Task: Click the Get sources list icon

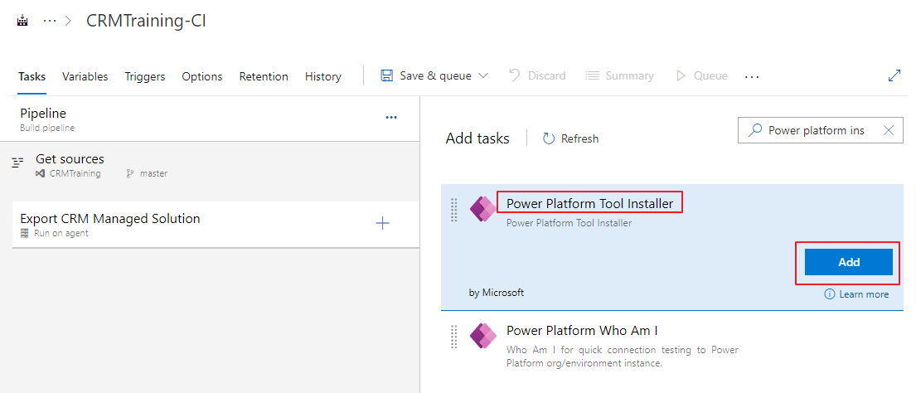Action: coord(18,163)
